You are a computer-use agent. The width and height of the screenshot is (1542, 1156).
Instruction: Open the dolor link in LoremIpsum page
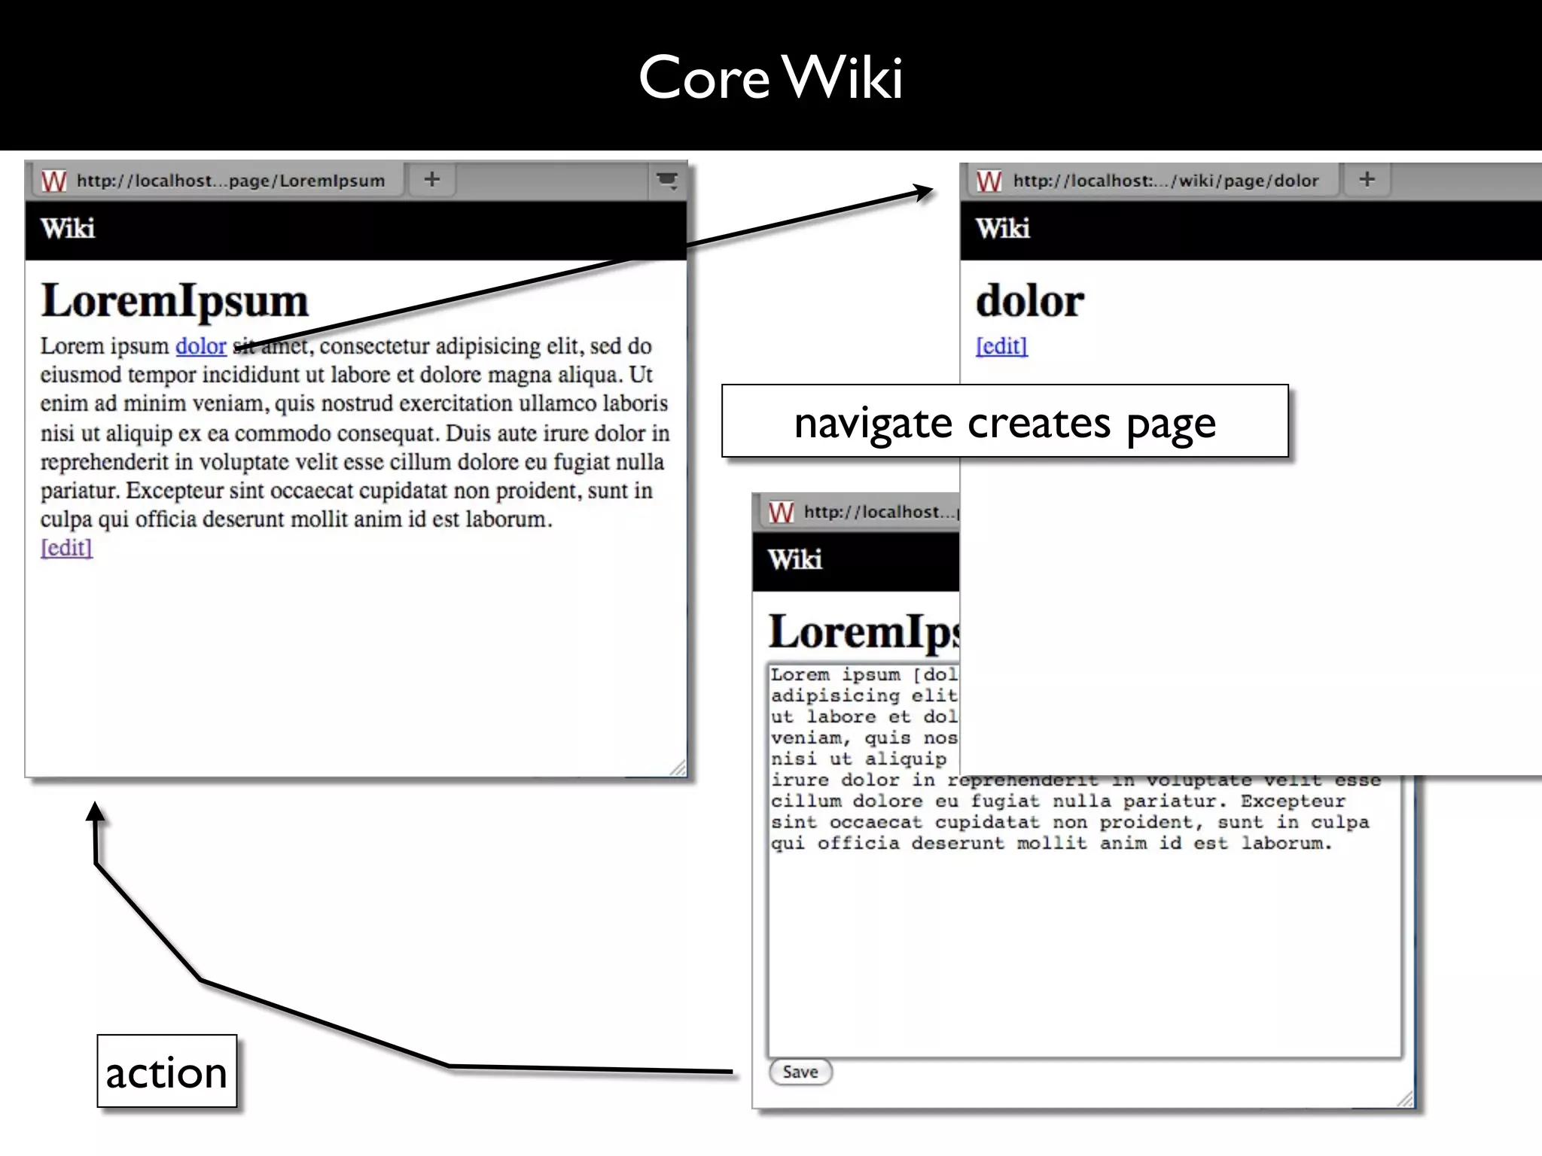pos(201,346)
